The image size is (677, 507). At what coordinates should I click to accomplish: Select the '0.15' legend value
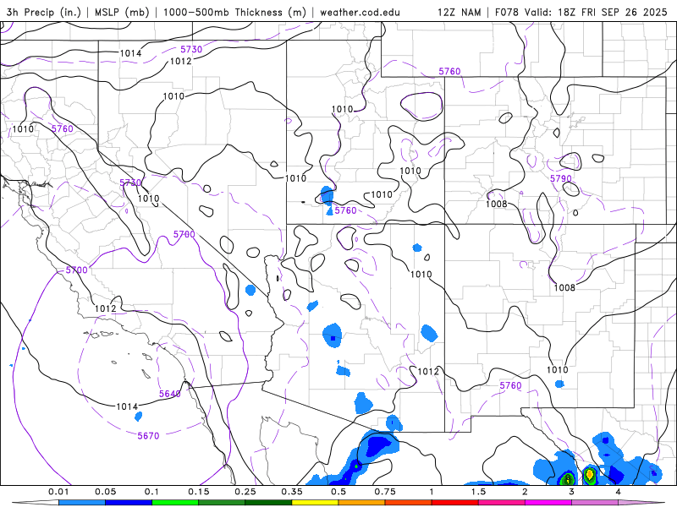click(x=199, y=492)
